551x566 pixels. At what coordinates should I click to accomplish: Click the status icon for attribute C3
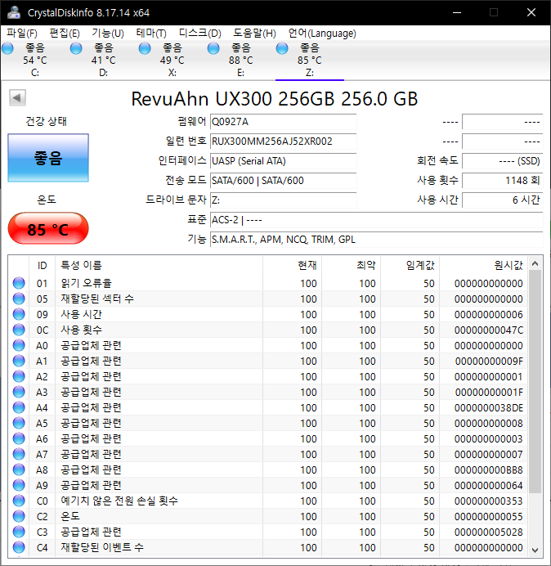19,532
